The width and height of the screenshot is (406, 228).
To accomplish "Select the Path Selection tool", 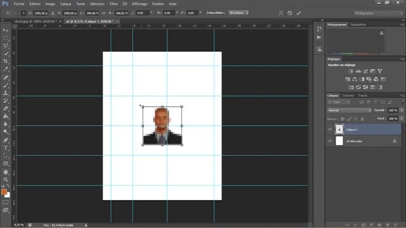I will [6, 156].
